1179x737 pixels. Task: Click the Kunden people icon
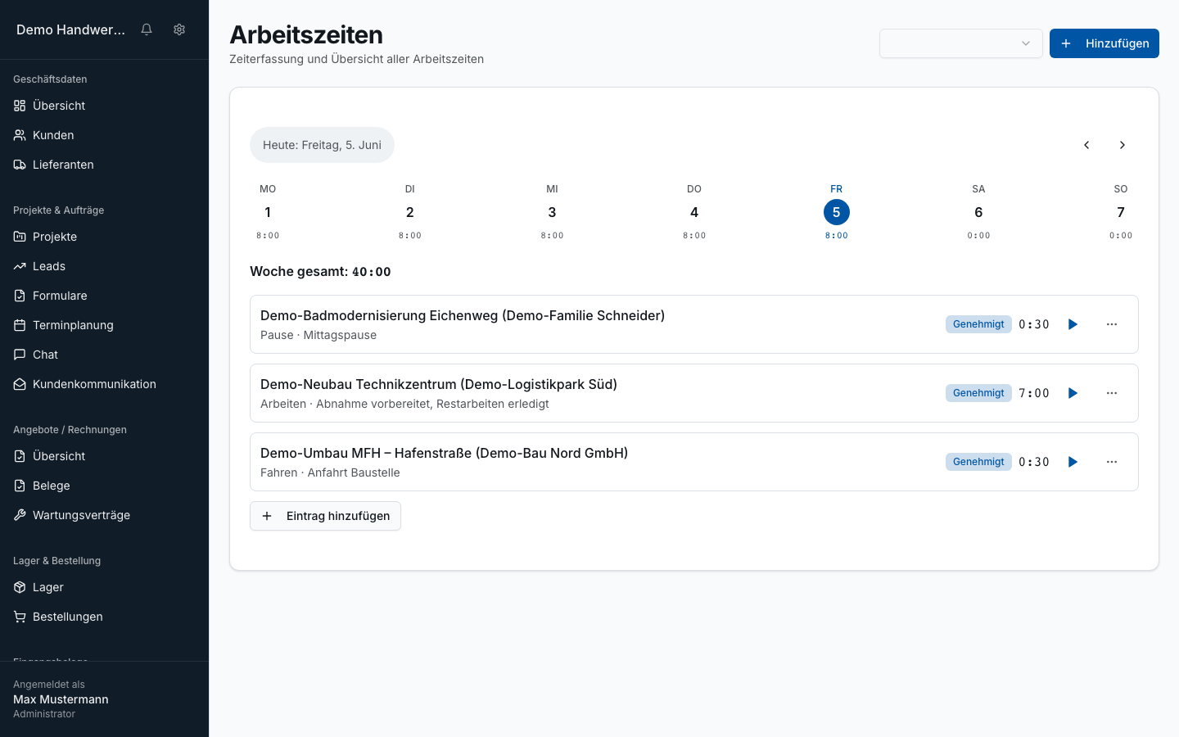click(20, 135)
